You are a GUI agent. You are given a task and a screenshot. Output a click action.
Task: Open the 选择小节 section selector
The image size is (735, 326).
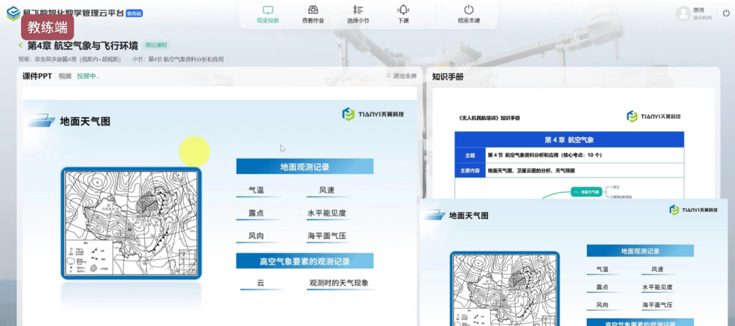[358, 10]
